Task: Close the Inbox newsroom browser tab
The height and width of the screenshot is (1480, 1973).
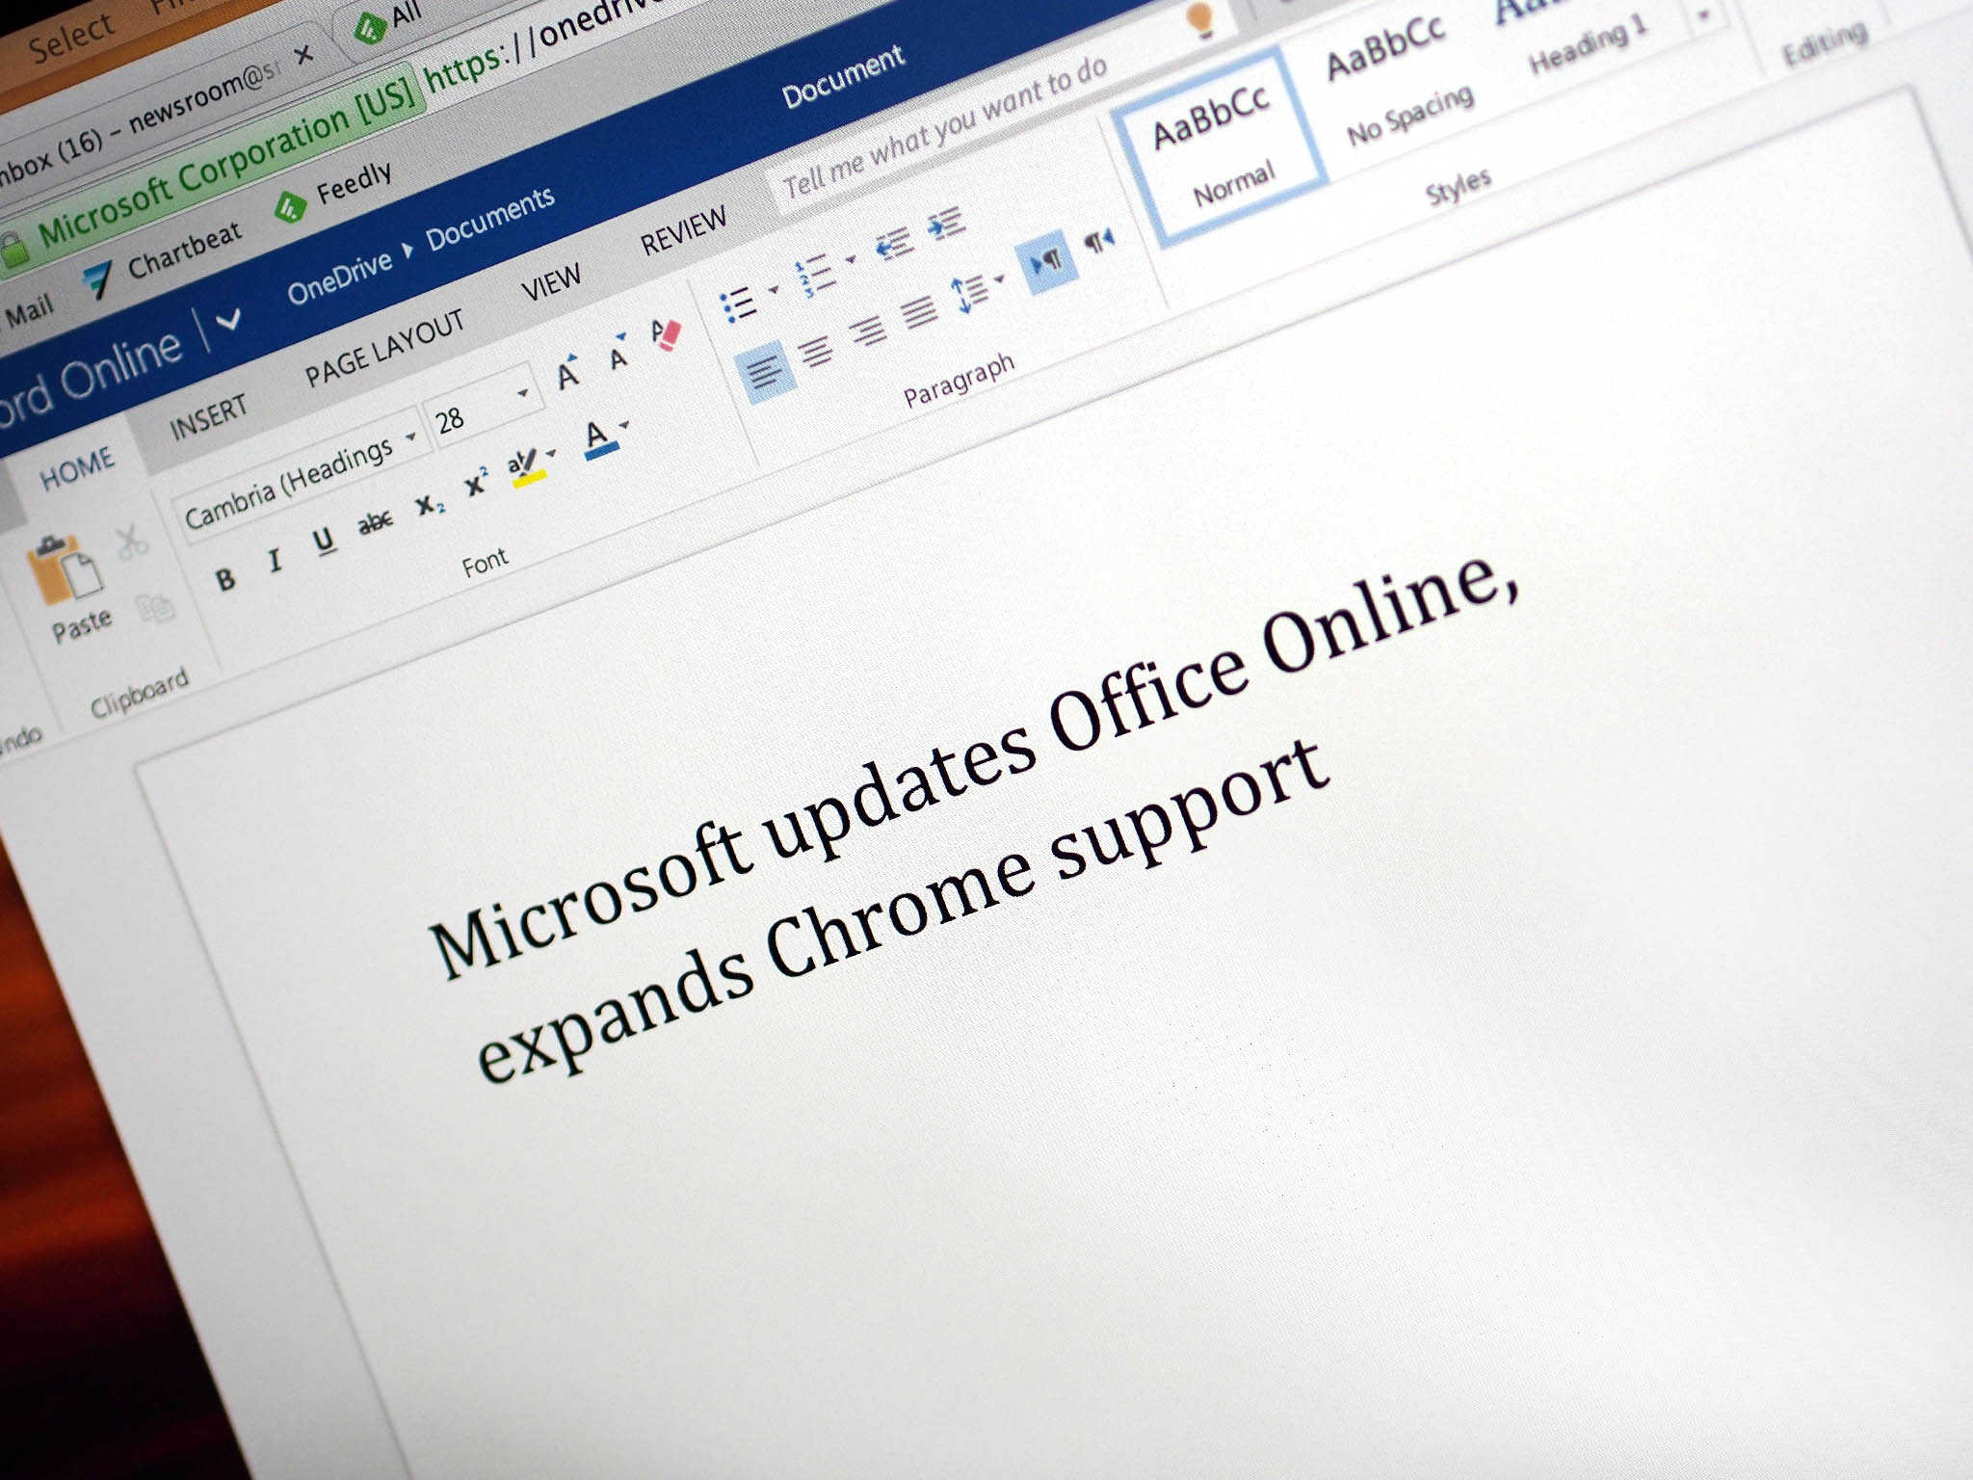Action: click(304, 55)
